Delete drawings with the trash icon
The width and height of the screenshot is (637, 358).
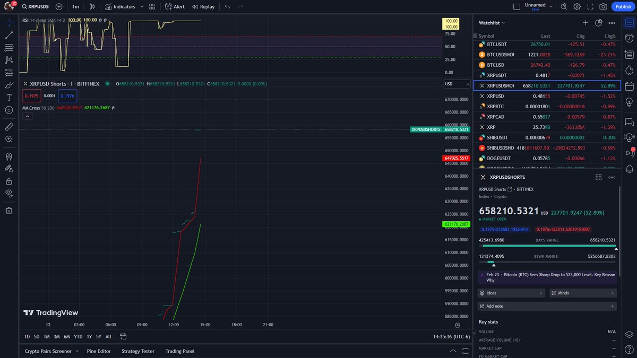point(9,211)
